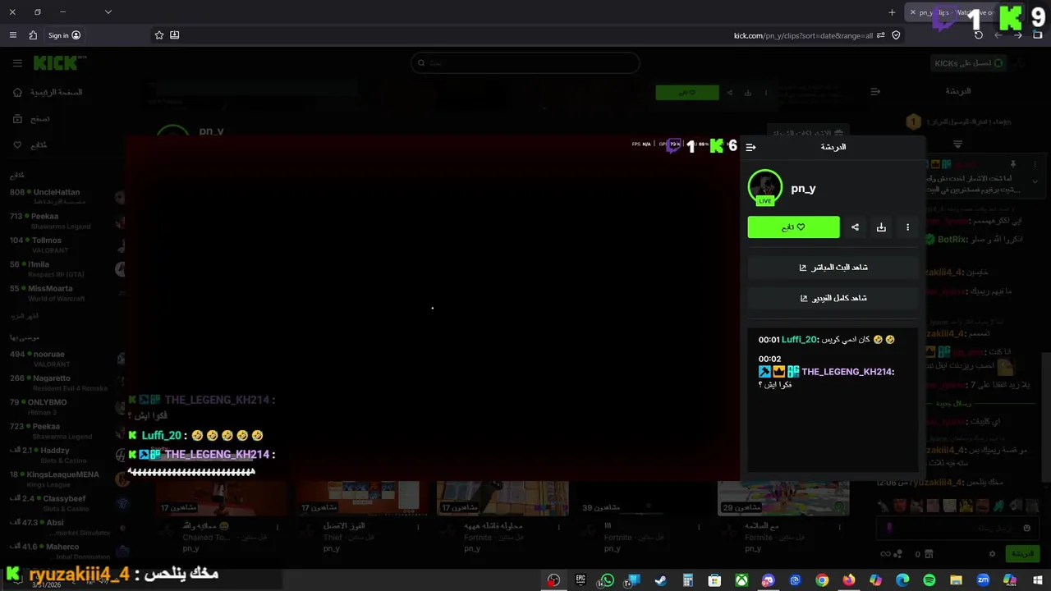Bookmark this page with the star icon

(159, 35)
